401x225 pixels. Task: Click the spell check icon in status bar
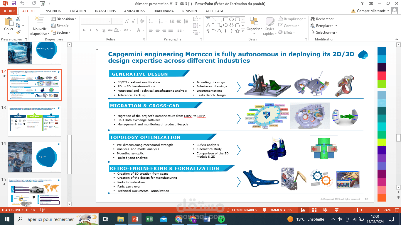click(x=43, y=210)
